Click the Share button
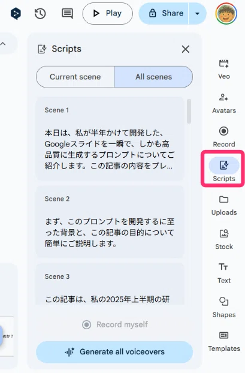245x373 pixels. (164, 14)
